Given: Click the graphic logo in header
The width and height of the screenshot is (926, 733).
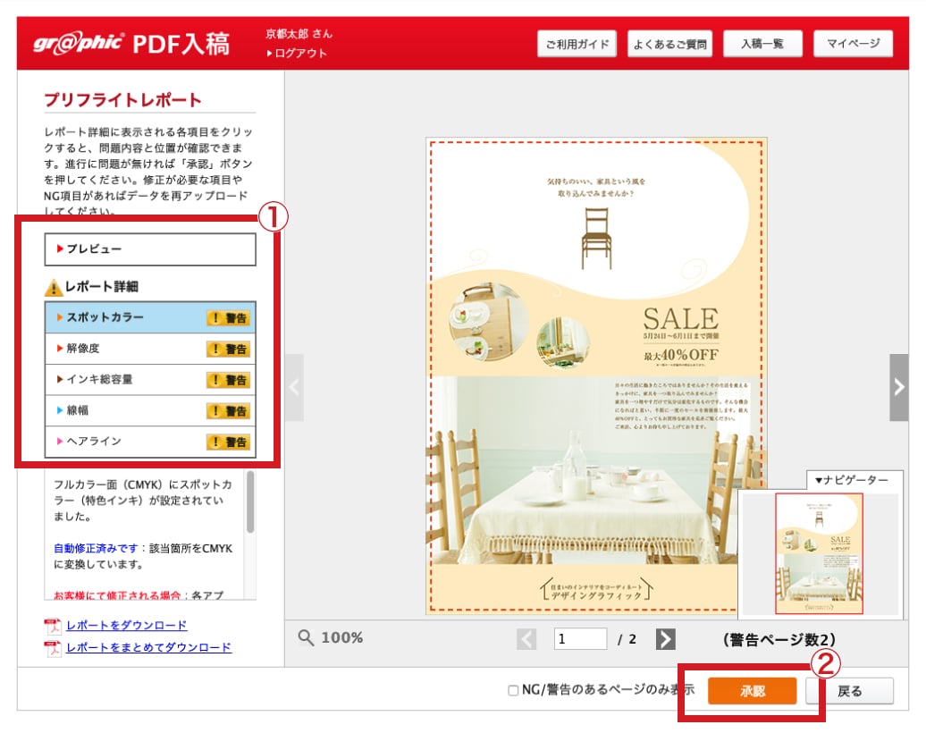Looking at the screenshot, I should click(x=78, y=43).
